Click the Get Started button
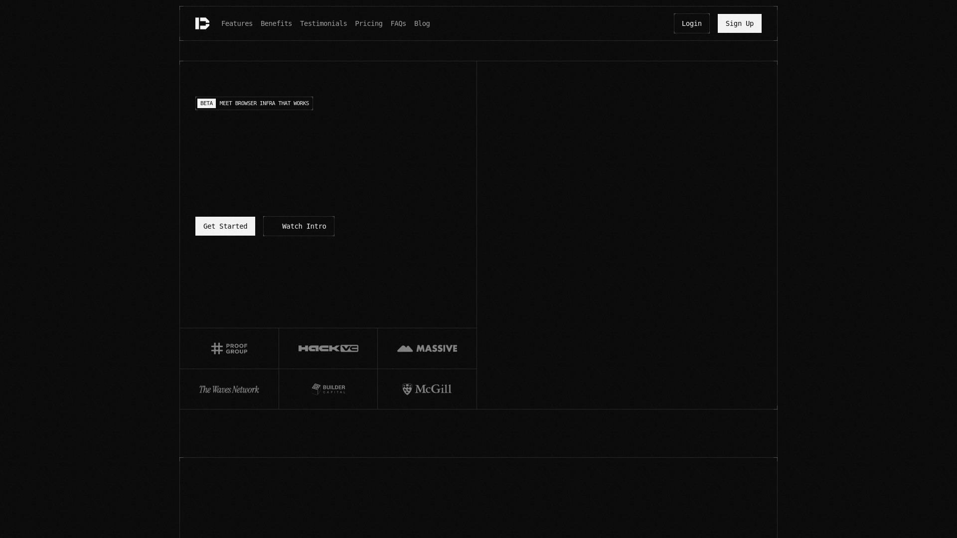This screenshot has width=957, height=538. click(x=225, y=226)
